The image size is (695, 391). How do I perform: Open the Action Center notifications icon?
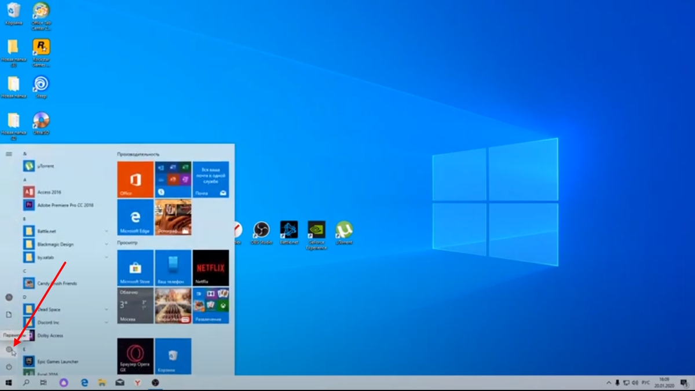pyautogui.click(x=684, y=383)
